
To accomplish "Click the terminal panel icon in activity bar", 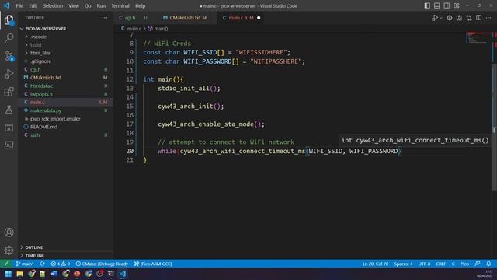I will pyautogui.click(x=9, y=145).
